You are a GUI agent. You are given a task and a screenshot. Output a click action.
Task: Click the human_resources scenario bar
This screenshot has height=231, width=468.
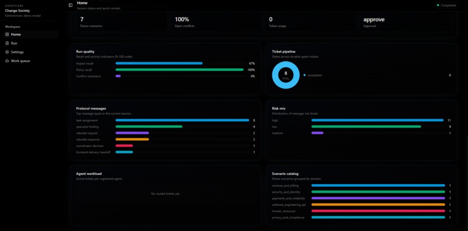378,211
